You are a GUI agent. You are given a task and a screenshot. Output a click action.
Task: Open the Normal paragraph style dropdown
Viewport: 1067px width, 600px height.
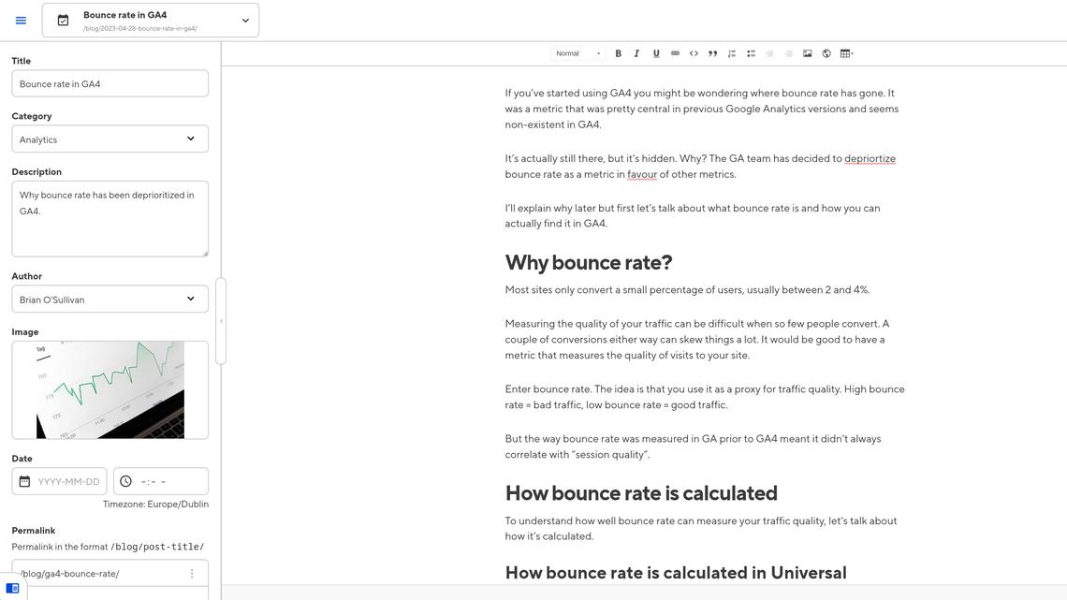click(577, 53)
